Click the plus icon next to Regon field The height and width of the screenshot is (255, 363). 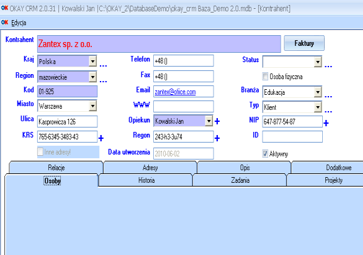click(x=217, y=138)
